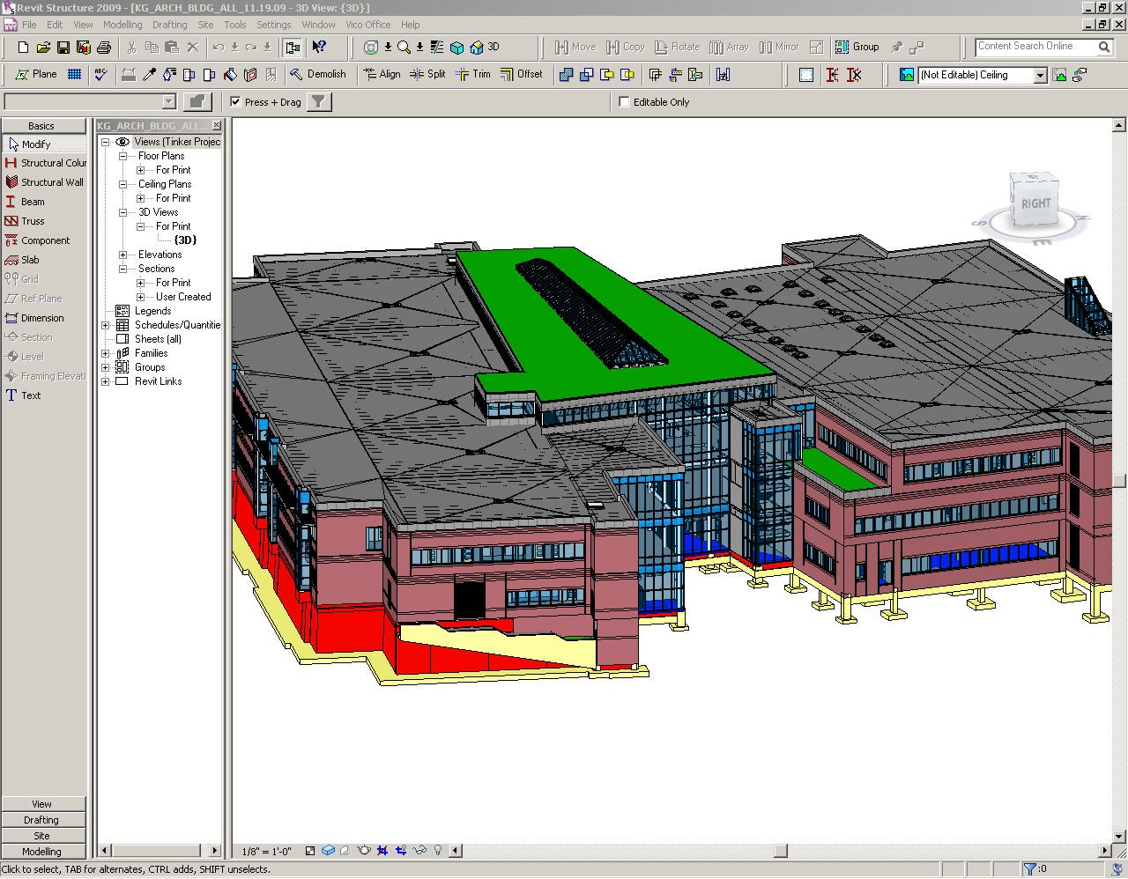Screen dimensions: 1128x879
Task: Click the ViewCube RIGHT face
Action: coord(1035,202)
